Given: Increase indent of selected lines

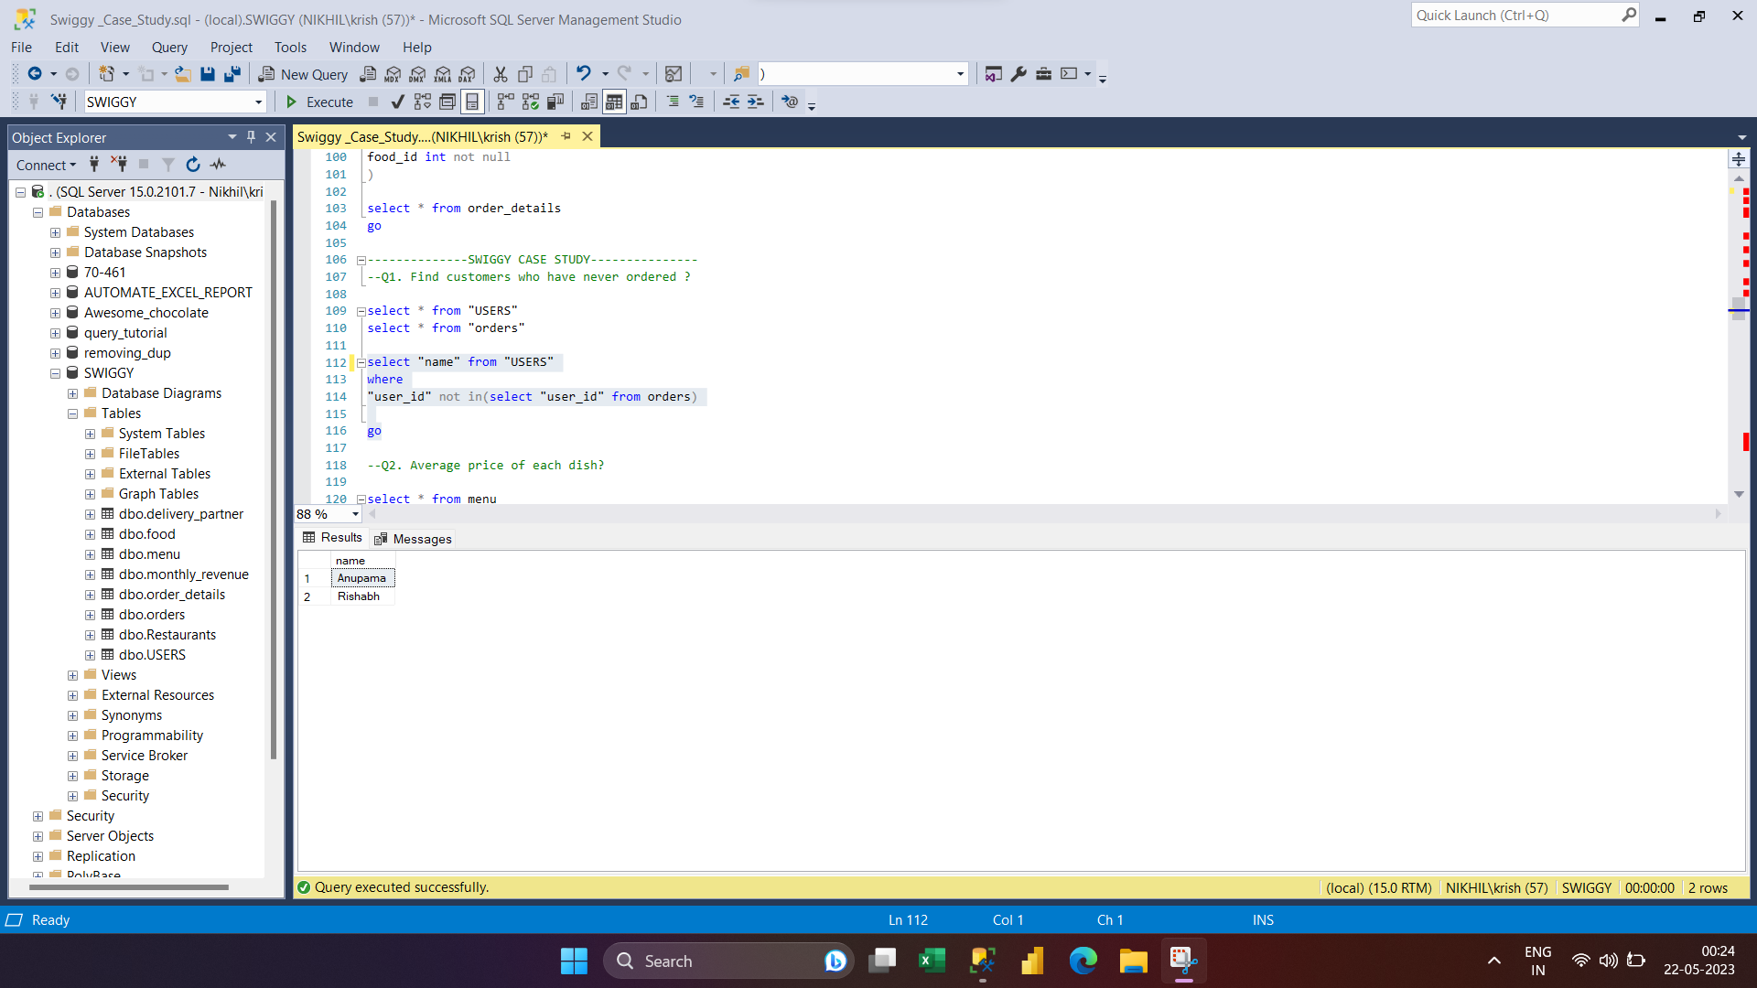Looking at the screenshot, I should [755, 102].
